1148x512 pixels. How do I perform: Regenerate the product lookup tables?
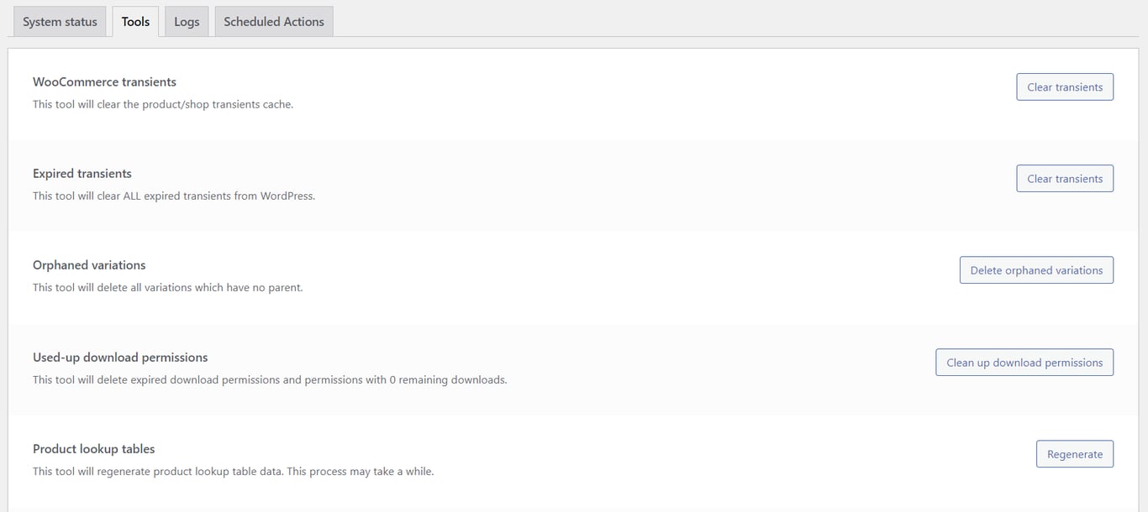coord(1074,453)
